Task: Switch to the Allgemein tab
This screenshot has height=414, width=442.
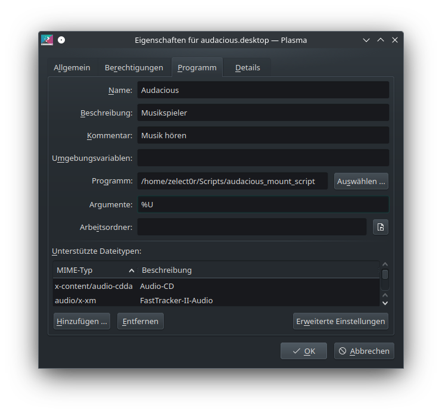Action: [72, 68]
